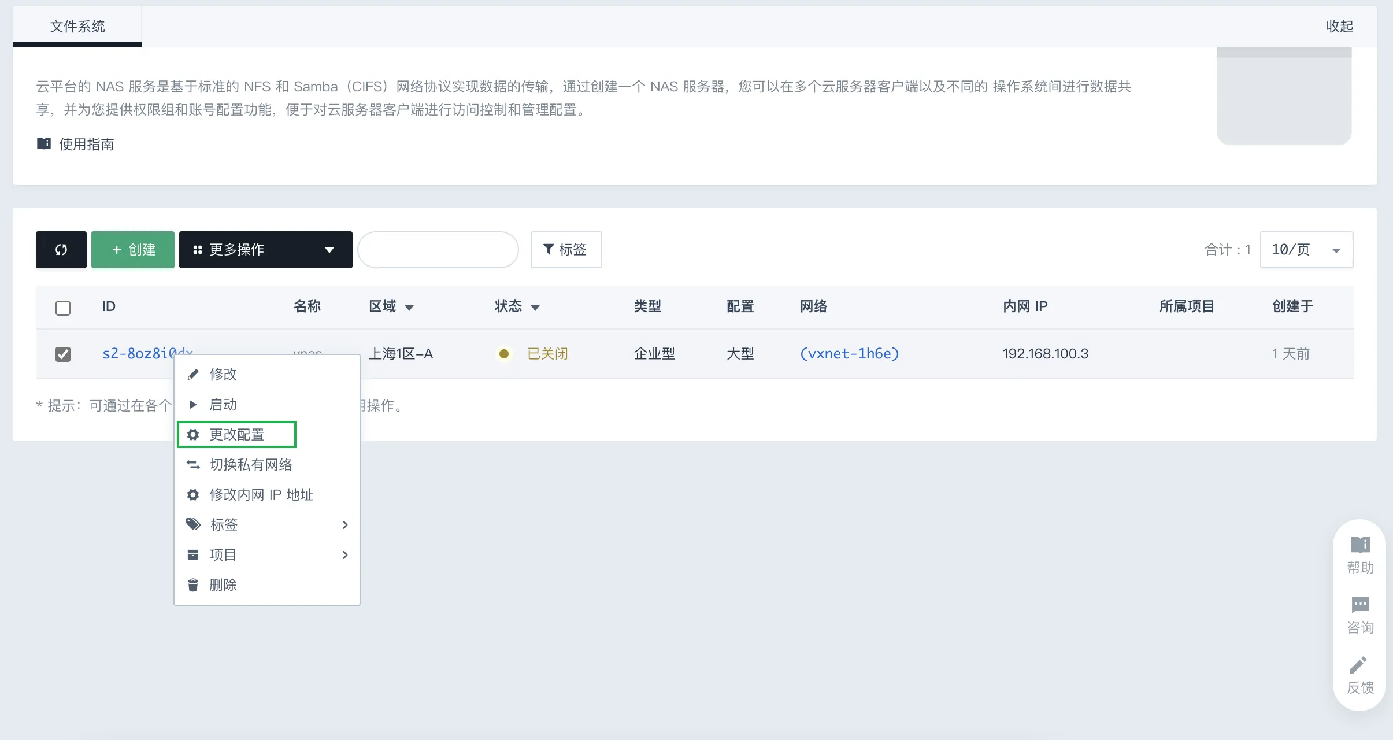The width and height of the screenshot is (1393, 740).
Task: Open the (vxnet-1h6e) network link
Action: click(850, 353)
